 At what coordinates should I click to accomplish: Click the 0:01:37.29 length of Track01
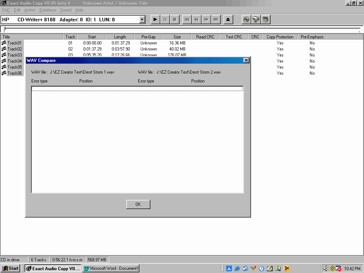(121, 43)
